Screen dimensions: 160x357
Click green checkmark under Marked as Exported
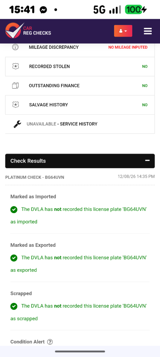14,258
